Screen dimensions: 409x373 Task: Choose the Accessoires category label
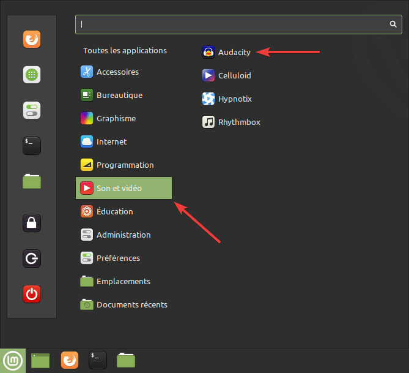coord(117,72)
